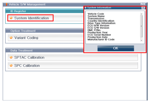This screenshot has width=150, height=103.
Task: Click the Data Treatment section header
Action: pyautogui.click(x=45, y=50)
